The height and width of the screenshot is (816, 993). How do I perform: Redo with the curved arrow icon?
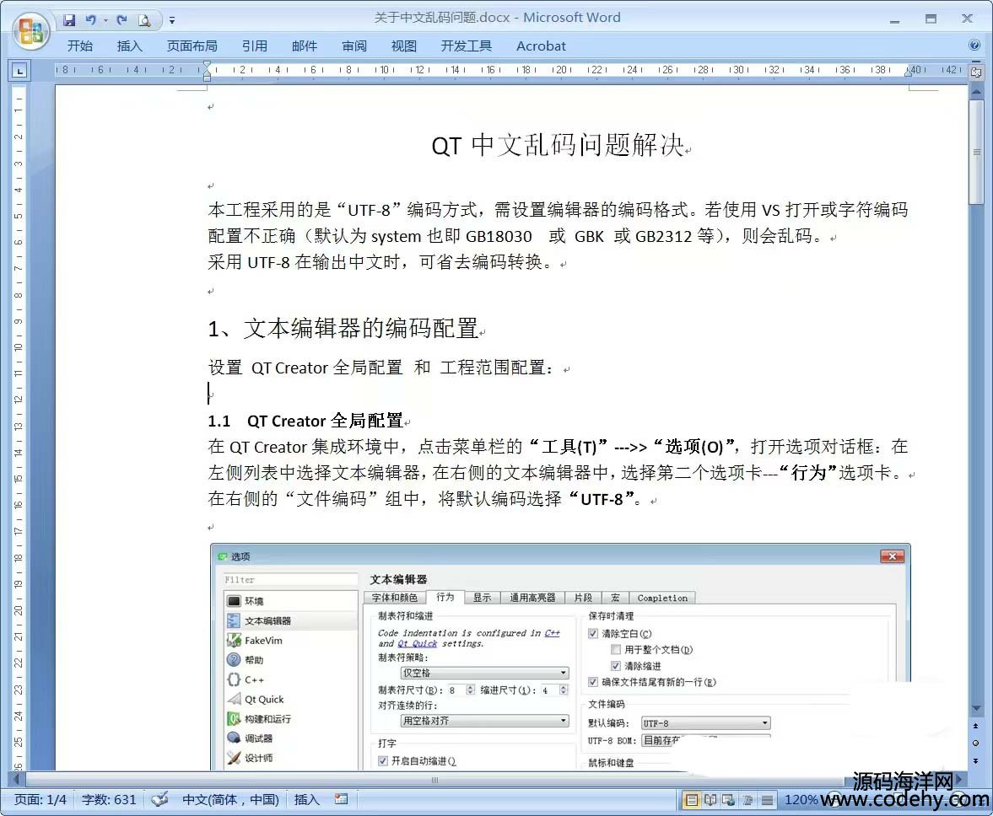coord(121,20)
